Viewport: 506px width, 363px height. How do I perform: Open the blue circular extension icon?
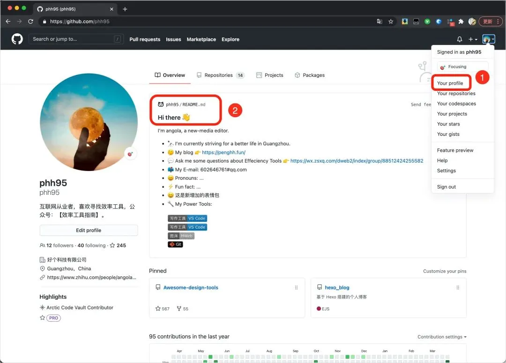pyautogui.click(x=439, y=21)
